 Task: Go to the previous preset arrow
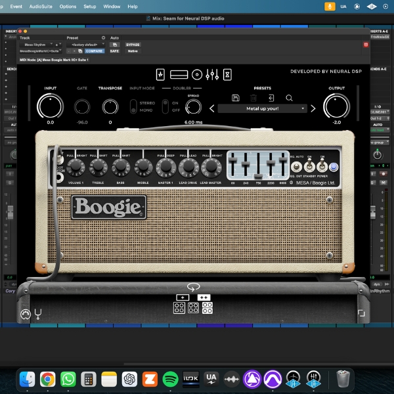coord(212,108)
